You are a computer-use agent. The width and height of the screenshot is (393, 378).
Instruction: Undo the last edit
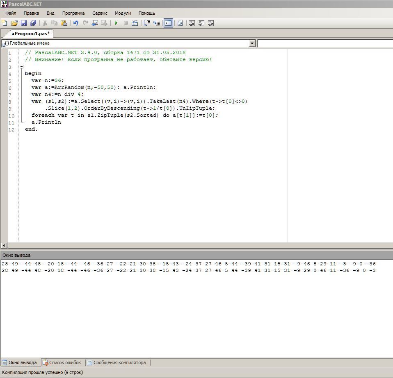tap(75, 23)
